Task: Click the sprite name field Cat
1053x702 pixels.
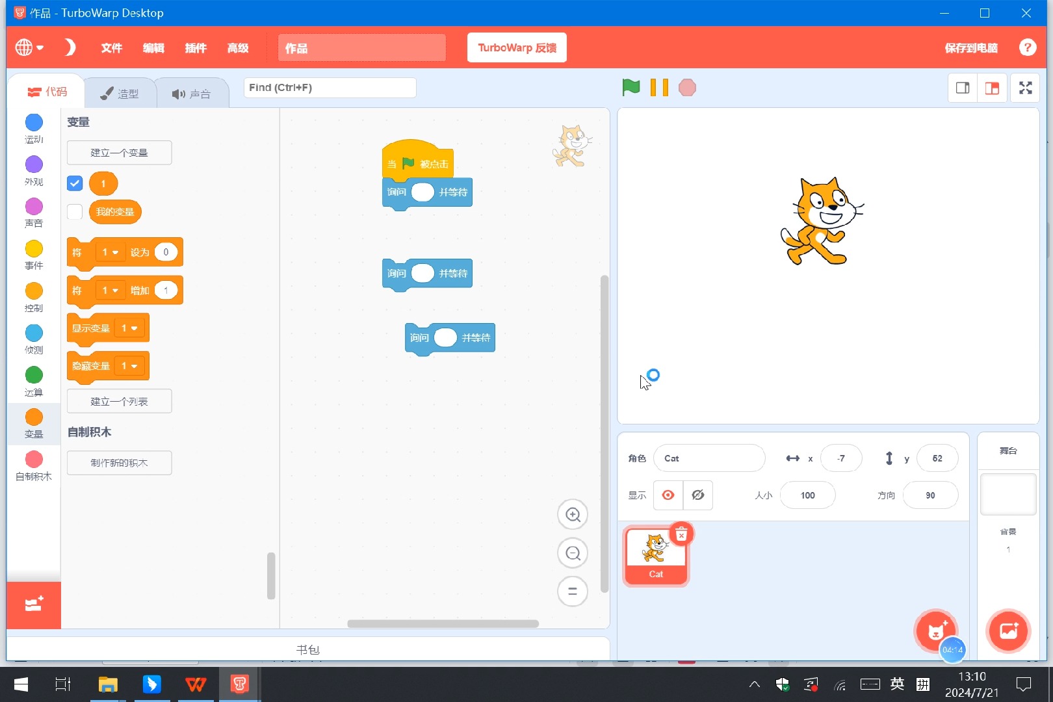Action: coord(709,458)
